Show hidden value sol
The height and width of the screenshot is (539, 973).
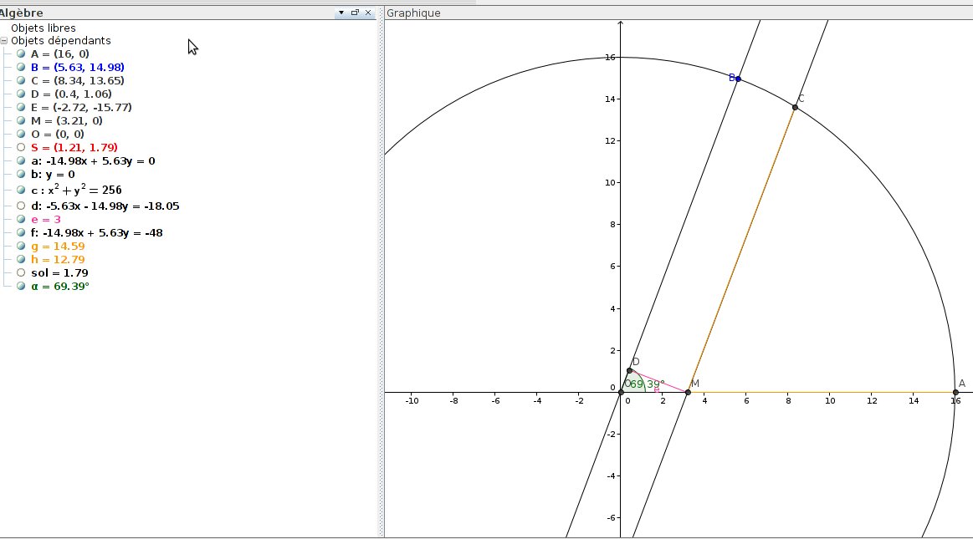click(21, 272)
